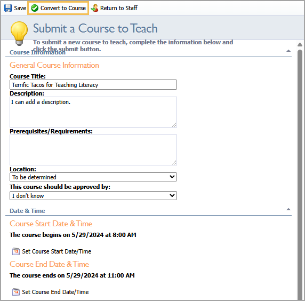Click into the Description text area
Screen dimensions: 305x301
pyautogui.click(x=93, y=112)
